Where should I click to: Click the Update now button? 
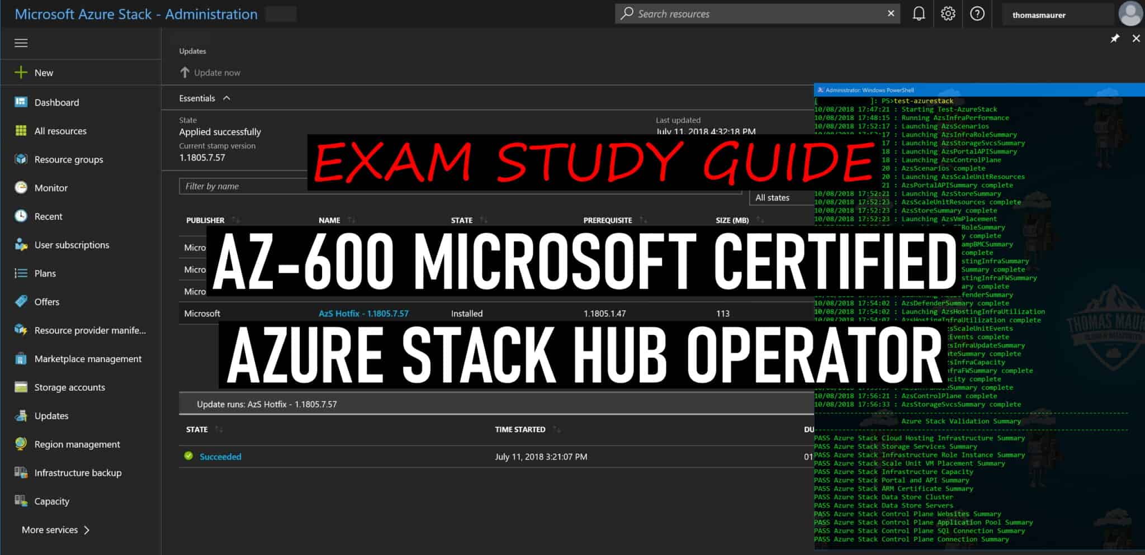(210, 73)
